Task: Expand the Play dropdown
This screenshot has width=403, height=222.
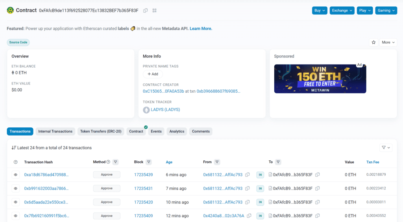Action: (x=365, y=11)
